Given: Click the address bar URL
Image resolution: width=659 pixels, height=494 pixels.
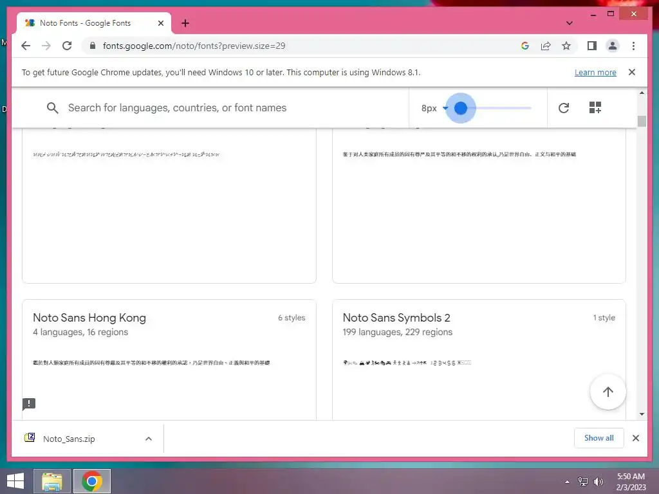Looking at the screenshot, I should [194, 46].
